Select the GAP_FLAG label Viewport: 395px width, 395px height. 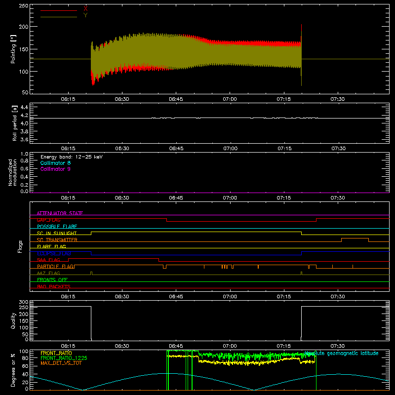tap(48, 220)
